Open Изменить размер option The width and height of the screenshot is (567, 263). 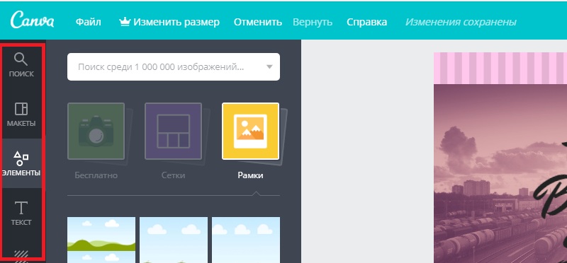coord(176,22)
